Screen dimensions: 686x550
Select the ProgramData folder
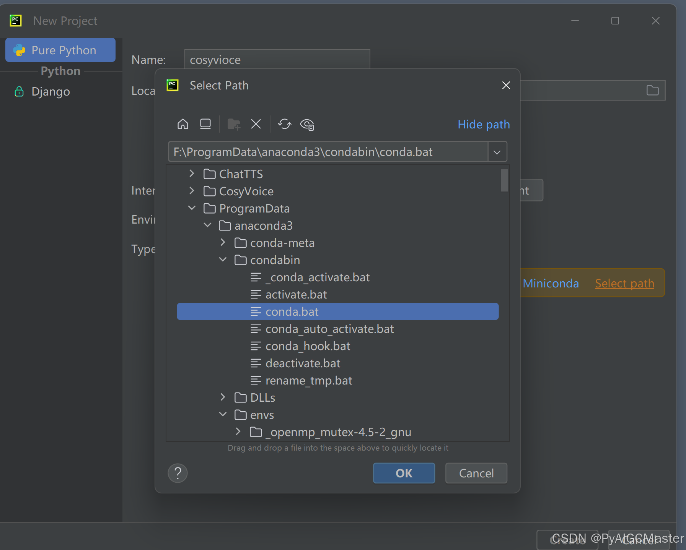(247, 208)
